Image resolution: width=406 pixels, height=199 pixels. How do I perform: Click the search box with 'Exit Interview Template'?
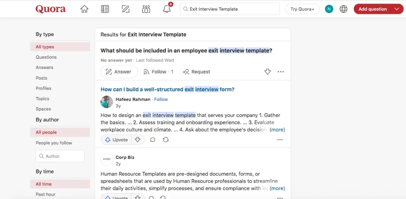click(x=230, y=9)
